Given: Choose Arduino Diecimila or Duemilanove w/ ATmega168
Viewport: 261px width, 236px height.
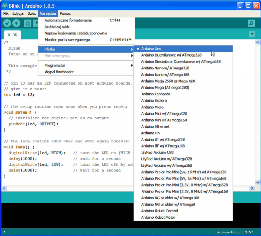Looking at the screenshot, I should point(183,62).
